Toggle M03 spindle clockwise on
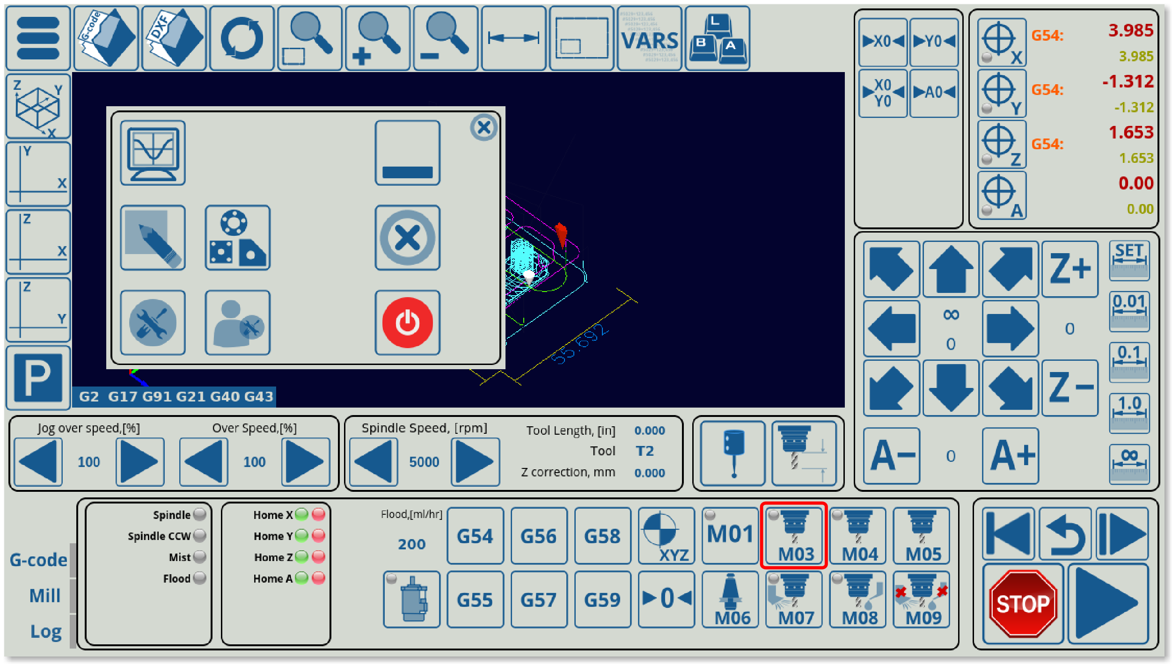Viewport: 1172px width, 664px height. click(x=794, y=535)
